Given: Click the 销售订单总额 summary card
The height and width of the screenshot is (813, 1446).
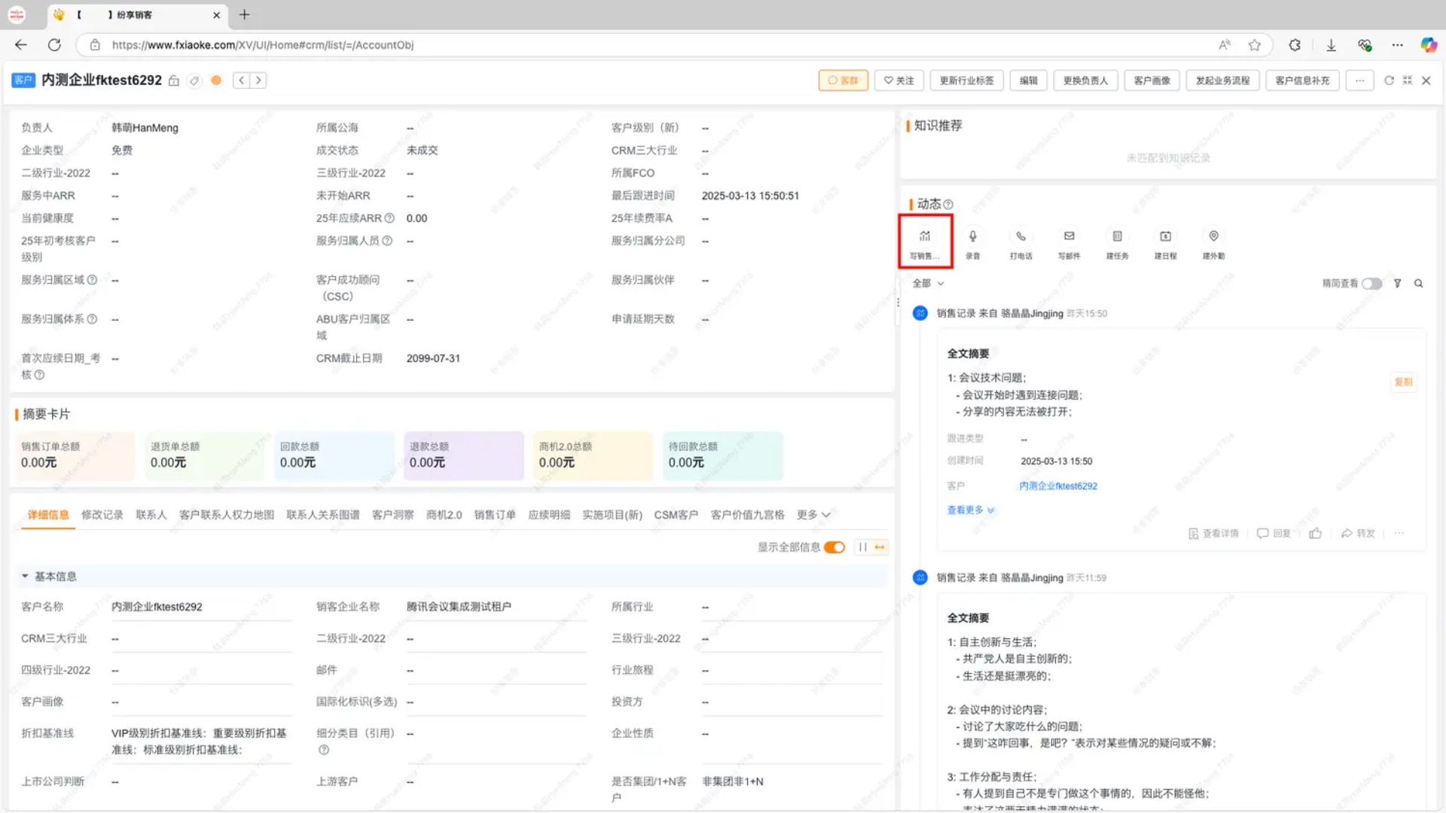Looking at the screenshot, I should coord(75,455).
